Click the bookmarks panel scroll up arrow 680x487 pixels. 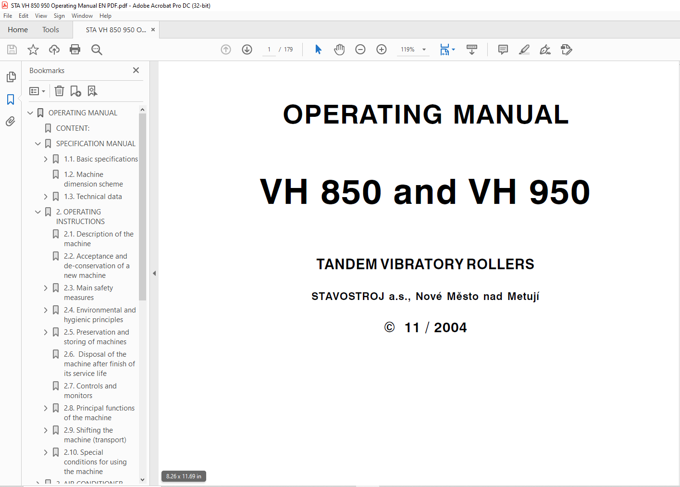click(142, 110)
